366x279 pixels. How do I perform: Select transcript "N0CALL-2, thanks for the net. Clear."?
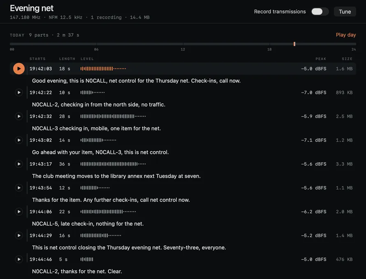click(77, 271)
